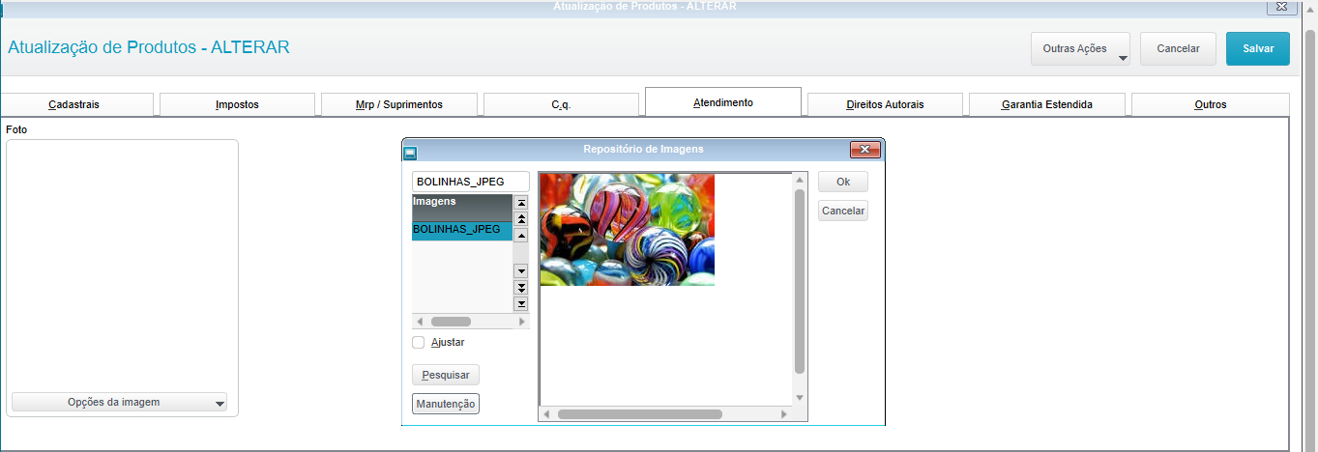The height and width of the screenshot is (452, 1318).
Task: Open Manutenção in the image repository
Action: [446, 404]
